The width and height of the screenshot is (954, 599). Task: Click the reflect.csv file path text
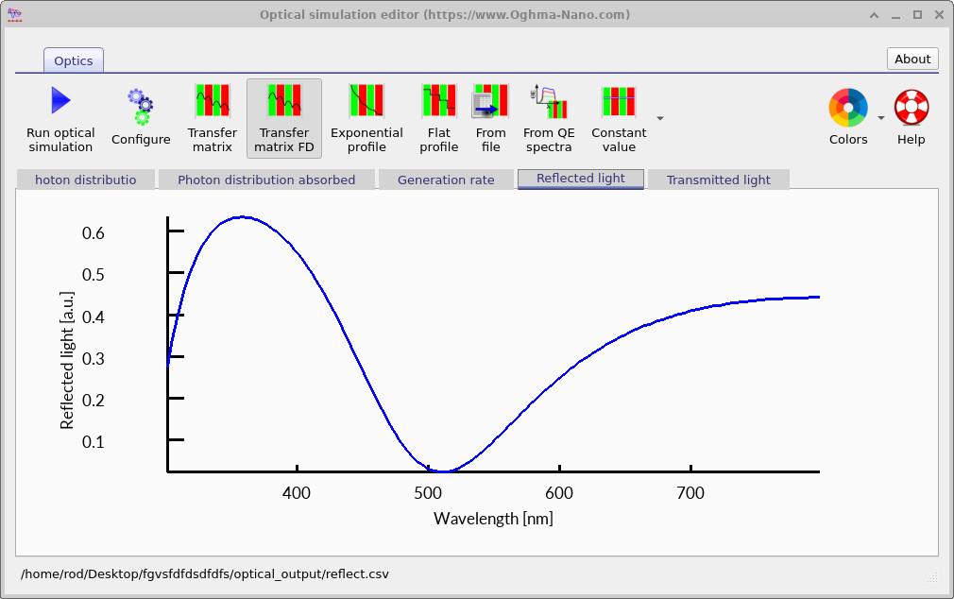pyautogui.click(x=204, y=574)
